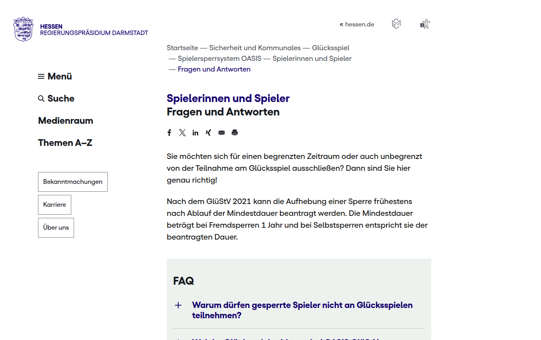Share page on Xing
Viewport: 541px width, 340px height.
208,132
